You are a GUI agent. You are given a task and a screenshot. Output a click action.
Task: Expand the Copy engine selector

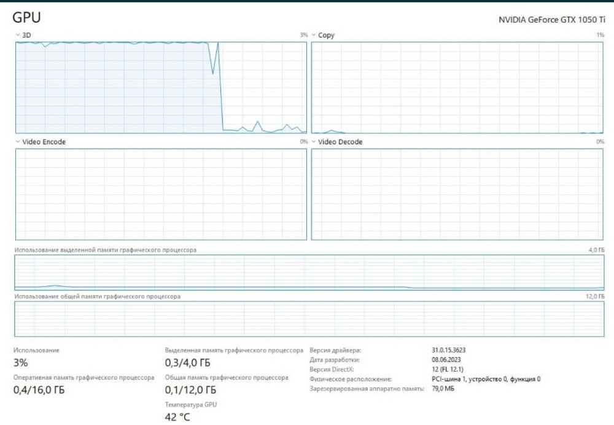pos(313,36)
